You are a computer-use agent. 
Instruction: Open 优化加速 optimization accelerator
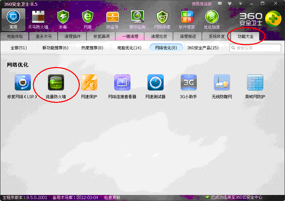tap(212, 20)
